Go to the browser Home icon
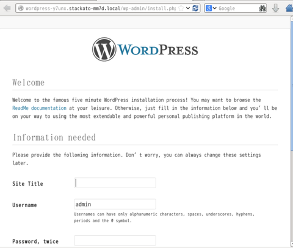 (289, 9)
